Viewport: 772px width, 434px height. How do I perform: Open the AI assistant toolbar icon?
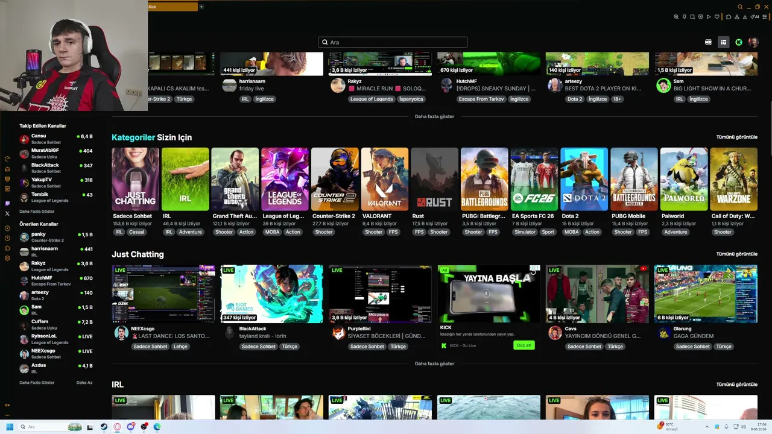tap(756, 17)
